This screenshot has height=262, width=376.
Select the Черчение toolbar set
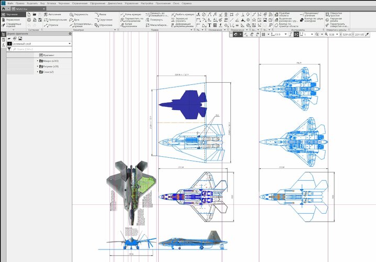[x=13, y=14]
